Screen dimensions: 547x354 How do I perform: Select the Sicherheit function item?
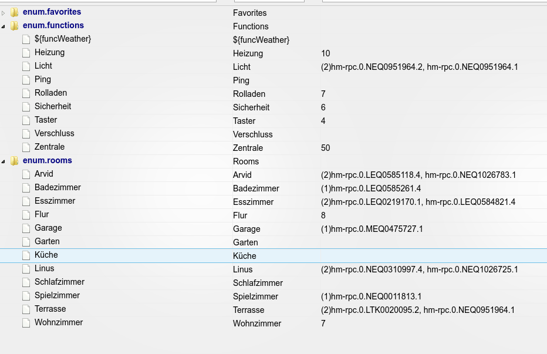[x=53, y=106]
